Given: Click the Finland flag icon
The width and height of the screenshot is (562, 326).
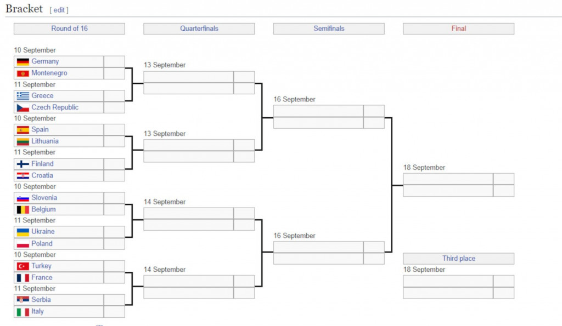Looking at the screenshot, I should [23, 164].
